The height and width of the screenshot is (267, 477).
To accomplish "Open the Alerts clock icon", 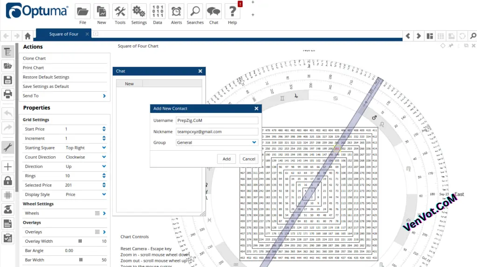I will point(176,12).
